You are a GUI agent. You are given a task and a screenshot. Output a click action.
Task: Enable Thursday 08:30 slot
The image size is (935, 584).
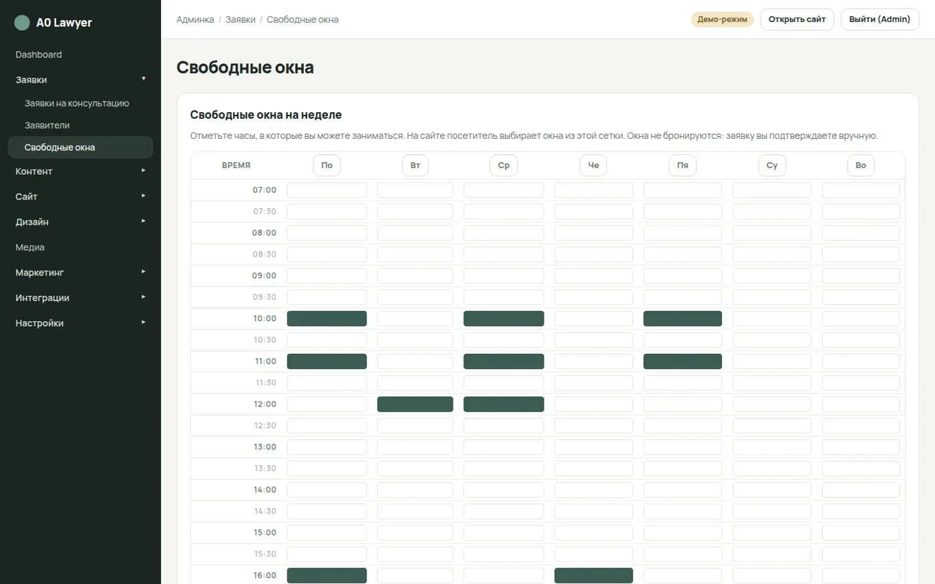(x=594, y=254)
